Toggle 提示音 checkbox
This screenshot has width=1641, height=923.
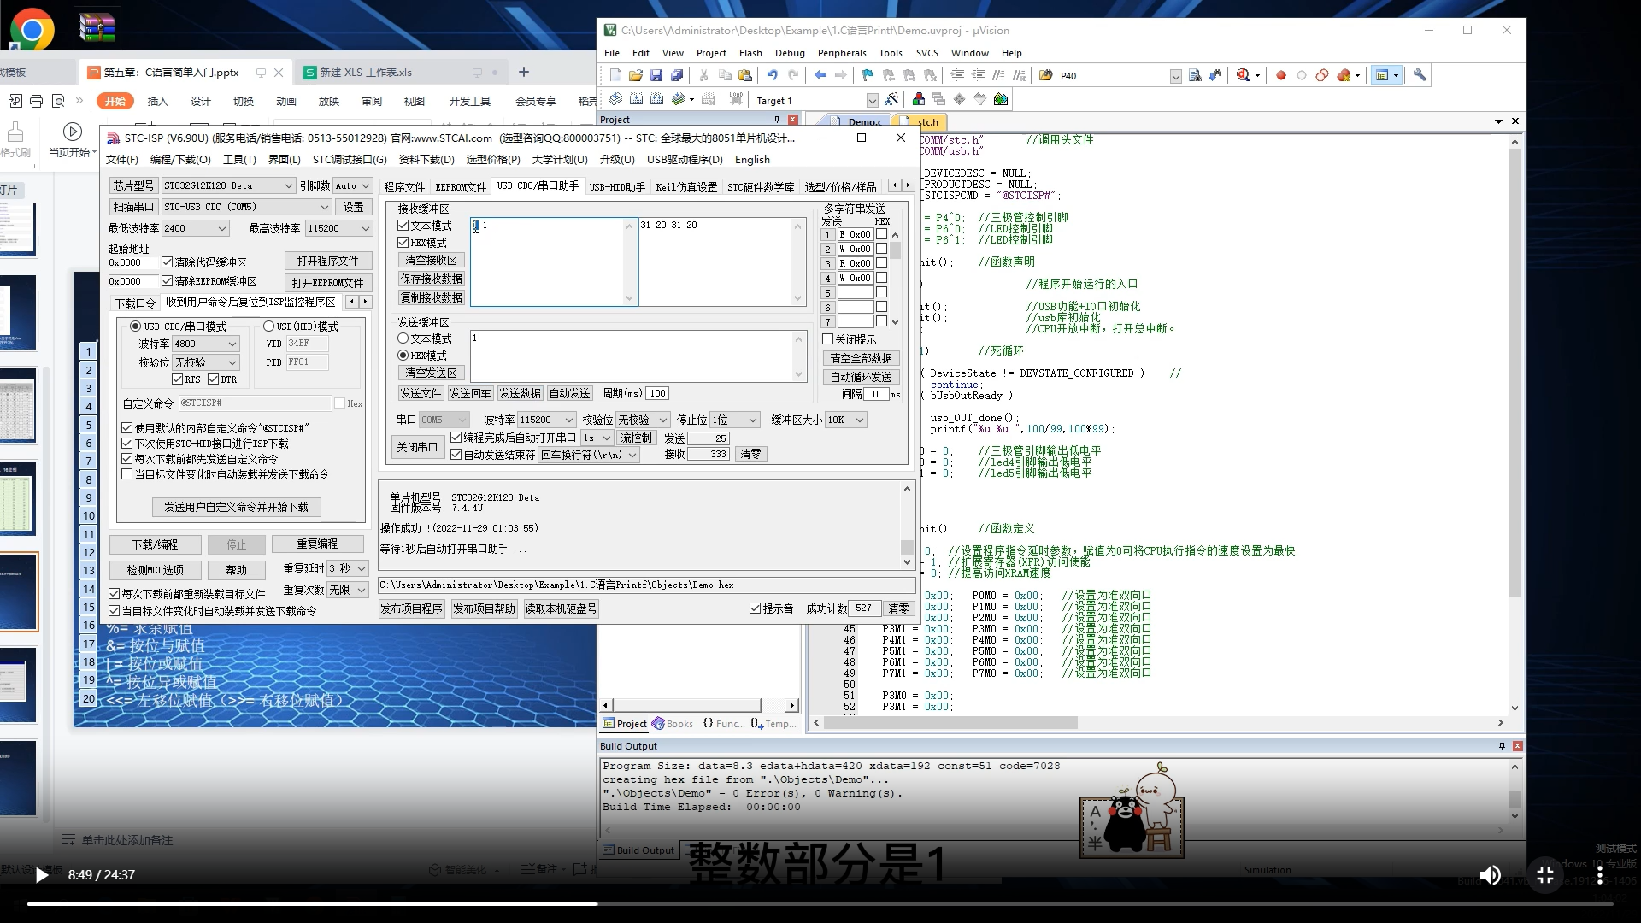[755, 608]
